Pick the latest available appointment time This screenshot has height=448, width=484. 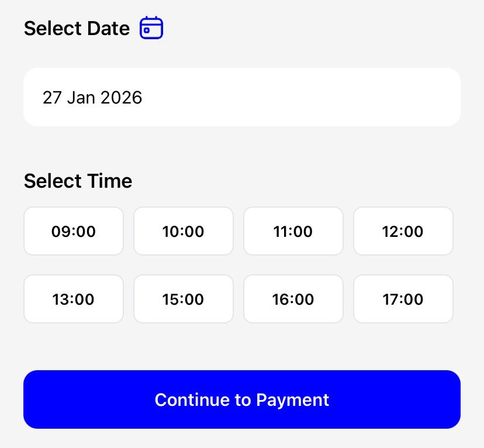tap(403, 299)
